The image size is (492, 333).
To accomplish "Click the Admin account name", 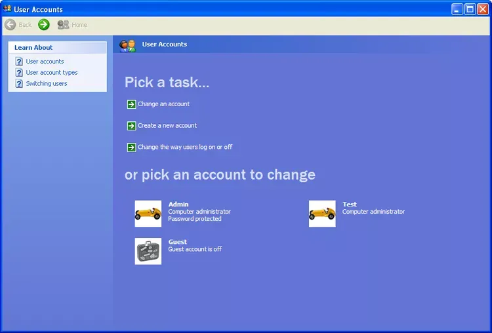I will [x=178, y=205].
